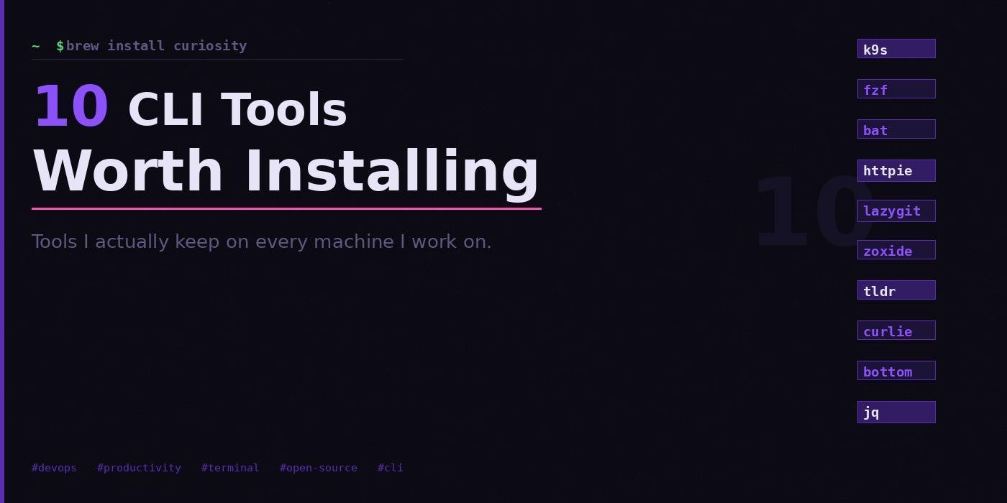Open the #devops hashtag
1007x503 pixels.
click(54, 468)
